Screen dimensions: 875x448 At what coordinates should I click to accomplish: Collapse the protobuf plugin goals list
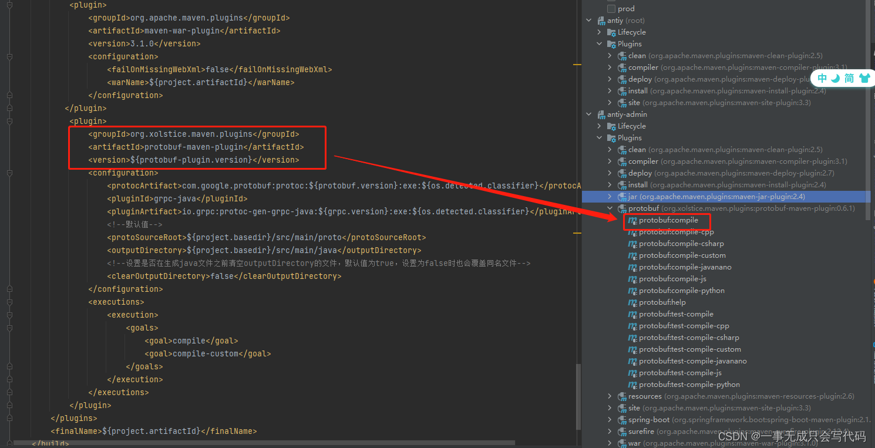pos(610,208)
